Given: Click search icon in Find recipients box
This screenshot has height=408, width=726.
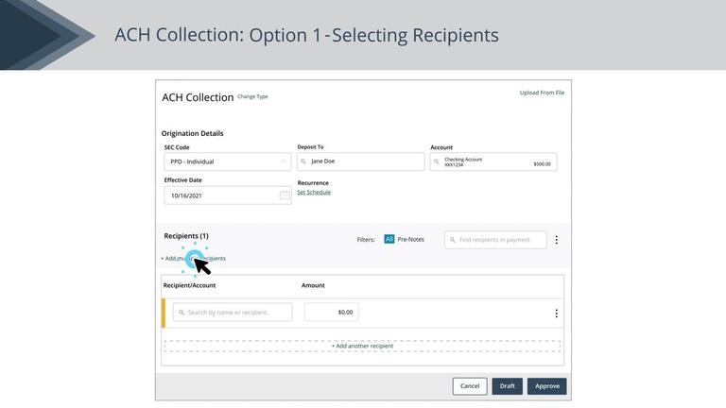Looking at the screenshot, I should coord(452,240).
